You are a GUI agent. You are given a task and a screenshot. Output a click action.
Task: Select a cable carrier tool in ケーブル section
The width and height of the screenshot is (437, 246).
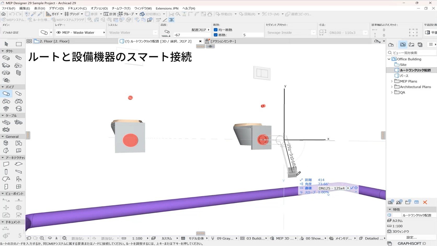pos(6,122)
